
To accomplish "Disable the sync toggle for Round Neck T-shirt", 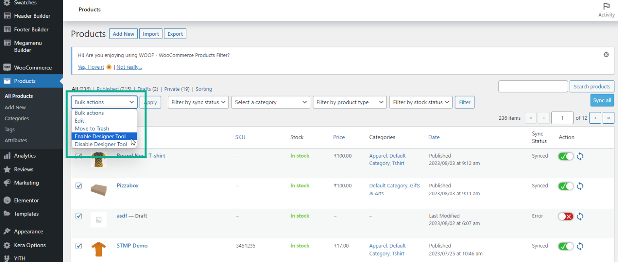I will click(x=566, y=156).
